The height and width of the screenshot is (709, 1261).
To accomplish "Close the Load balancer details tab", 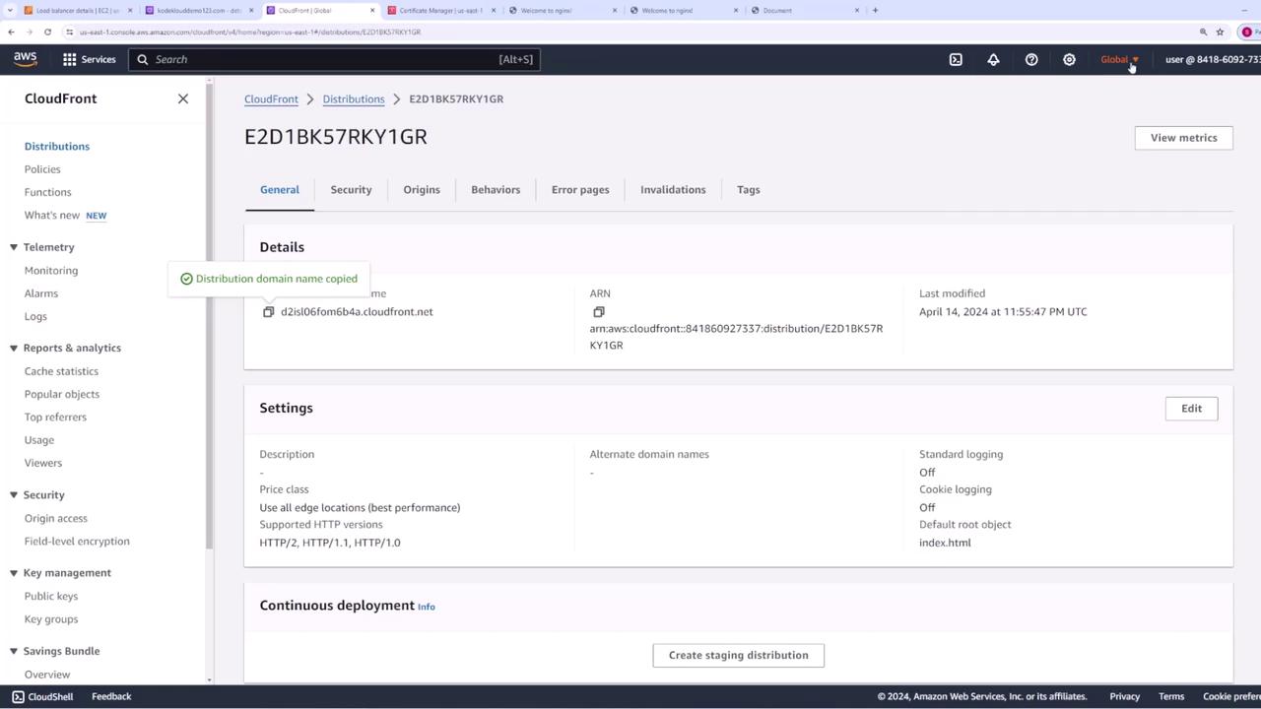I will point(130,10).
